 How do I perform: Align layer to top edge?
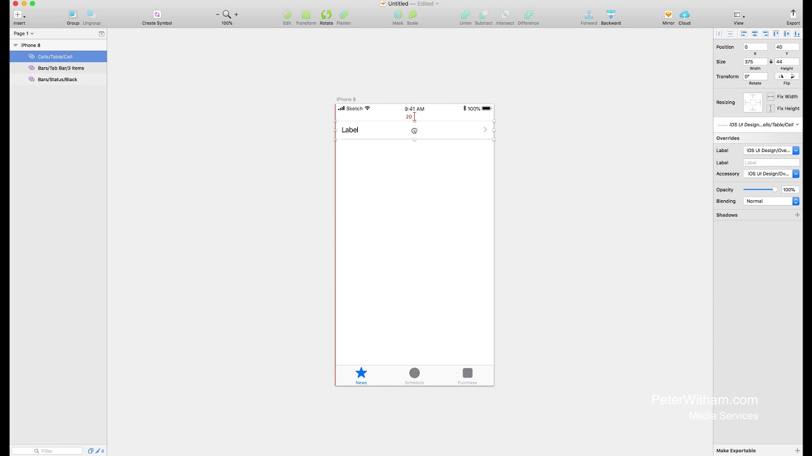click(776, 34)
